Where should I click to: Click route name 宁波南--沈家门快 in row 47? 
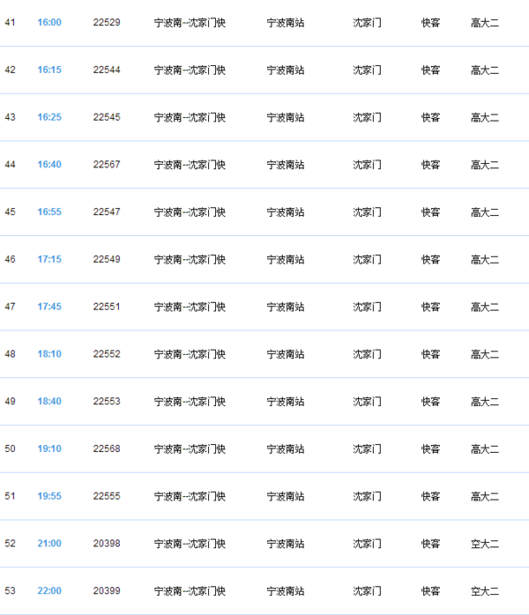(190, 307)
